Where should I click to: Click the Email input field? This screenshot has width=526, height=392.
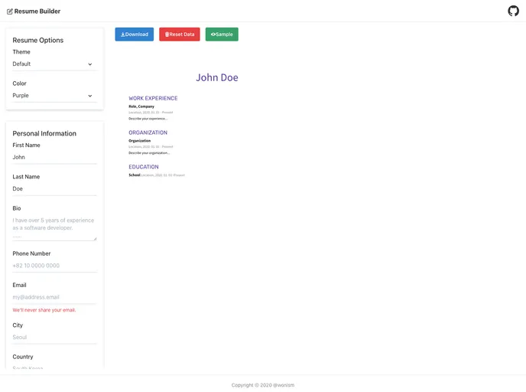pos(55,297)
